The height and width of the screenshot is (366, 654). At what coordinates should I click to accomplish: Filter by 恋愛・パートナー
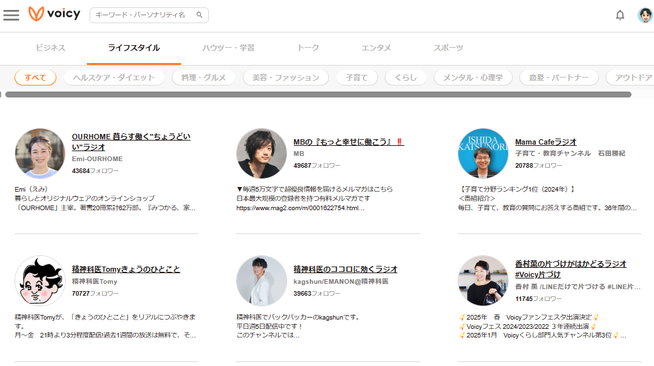pyautogui.click(x=559, y=78)
